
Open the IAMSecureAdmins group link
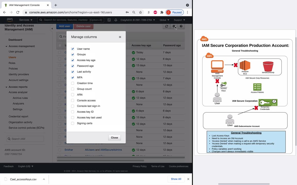point(111,150)
